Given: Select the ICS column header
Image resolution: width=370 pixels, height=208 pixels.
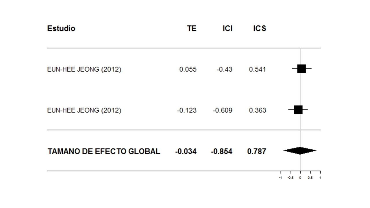Looking at the screenshot, I should pos(259,28).
